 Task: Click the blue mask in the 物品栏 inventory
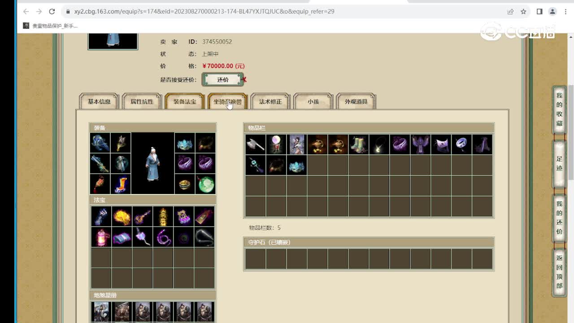297,165
